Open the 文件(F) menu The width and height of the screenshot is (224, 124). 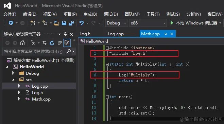(x=10, y=14)
